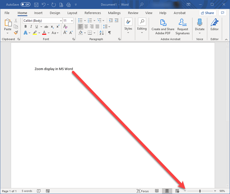The width and height of the screenshot is (230, 194).
Task: Click the Share button
Action: [207, 13]
